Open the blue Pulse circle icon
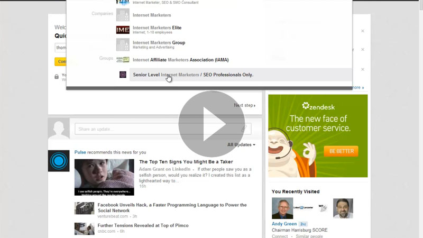 (59, 161)
